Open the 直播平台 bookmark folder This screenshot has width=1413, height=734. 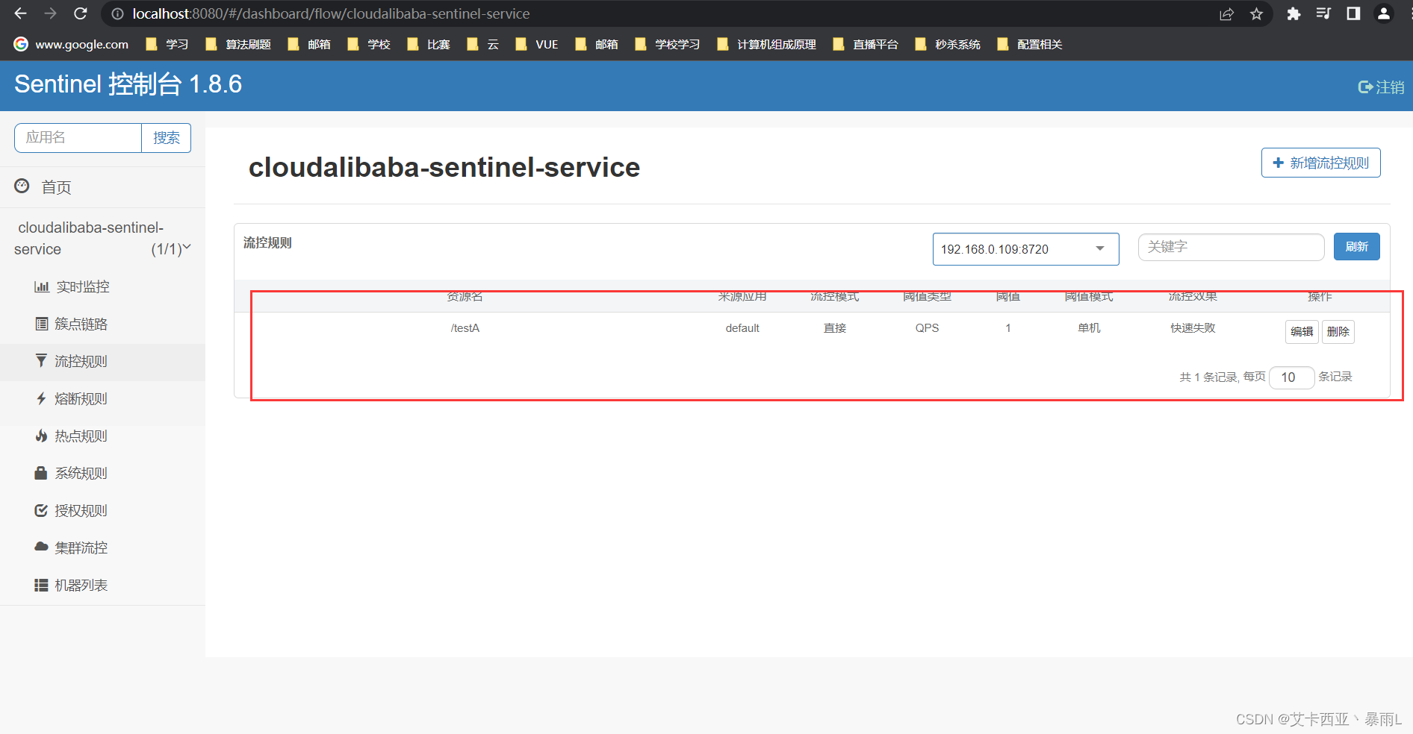(866, 44)
